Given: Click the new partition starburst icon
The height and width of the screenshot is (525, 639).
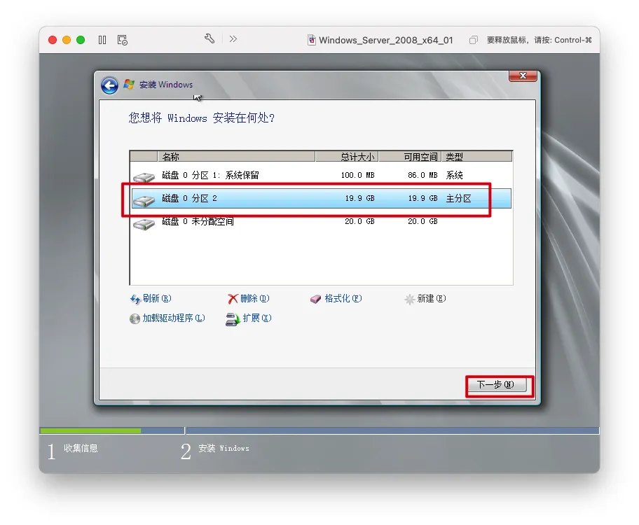Looking at the screenshot, I should click(x=410, y=300).
